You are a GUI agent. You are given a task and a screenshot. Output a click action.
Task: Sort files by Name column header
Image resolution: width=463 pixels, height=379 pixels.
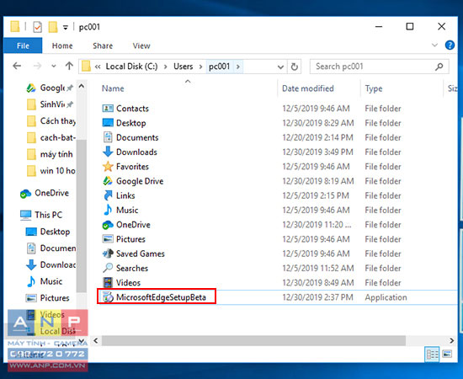click(x=113, y=88)
